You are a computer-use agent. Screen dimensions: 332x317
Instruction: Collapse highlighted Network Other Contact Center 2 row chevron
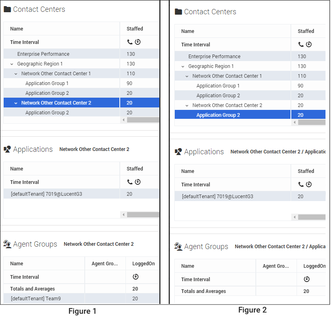pyautogui.click(x=16, y=103)
